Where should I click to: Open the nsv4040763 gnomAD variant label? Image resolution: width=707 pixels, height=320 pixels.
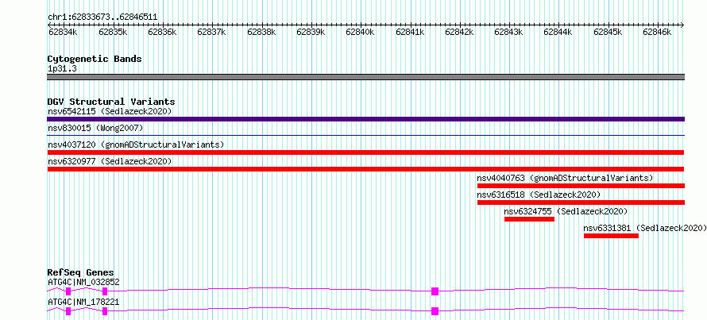(x=565, y=178)
